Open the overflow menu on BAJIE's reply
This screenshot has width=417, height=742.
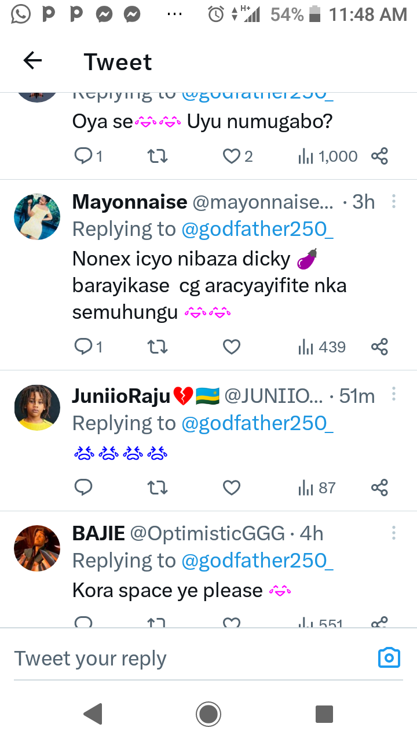point(394,533)
